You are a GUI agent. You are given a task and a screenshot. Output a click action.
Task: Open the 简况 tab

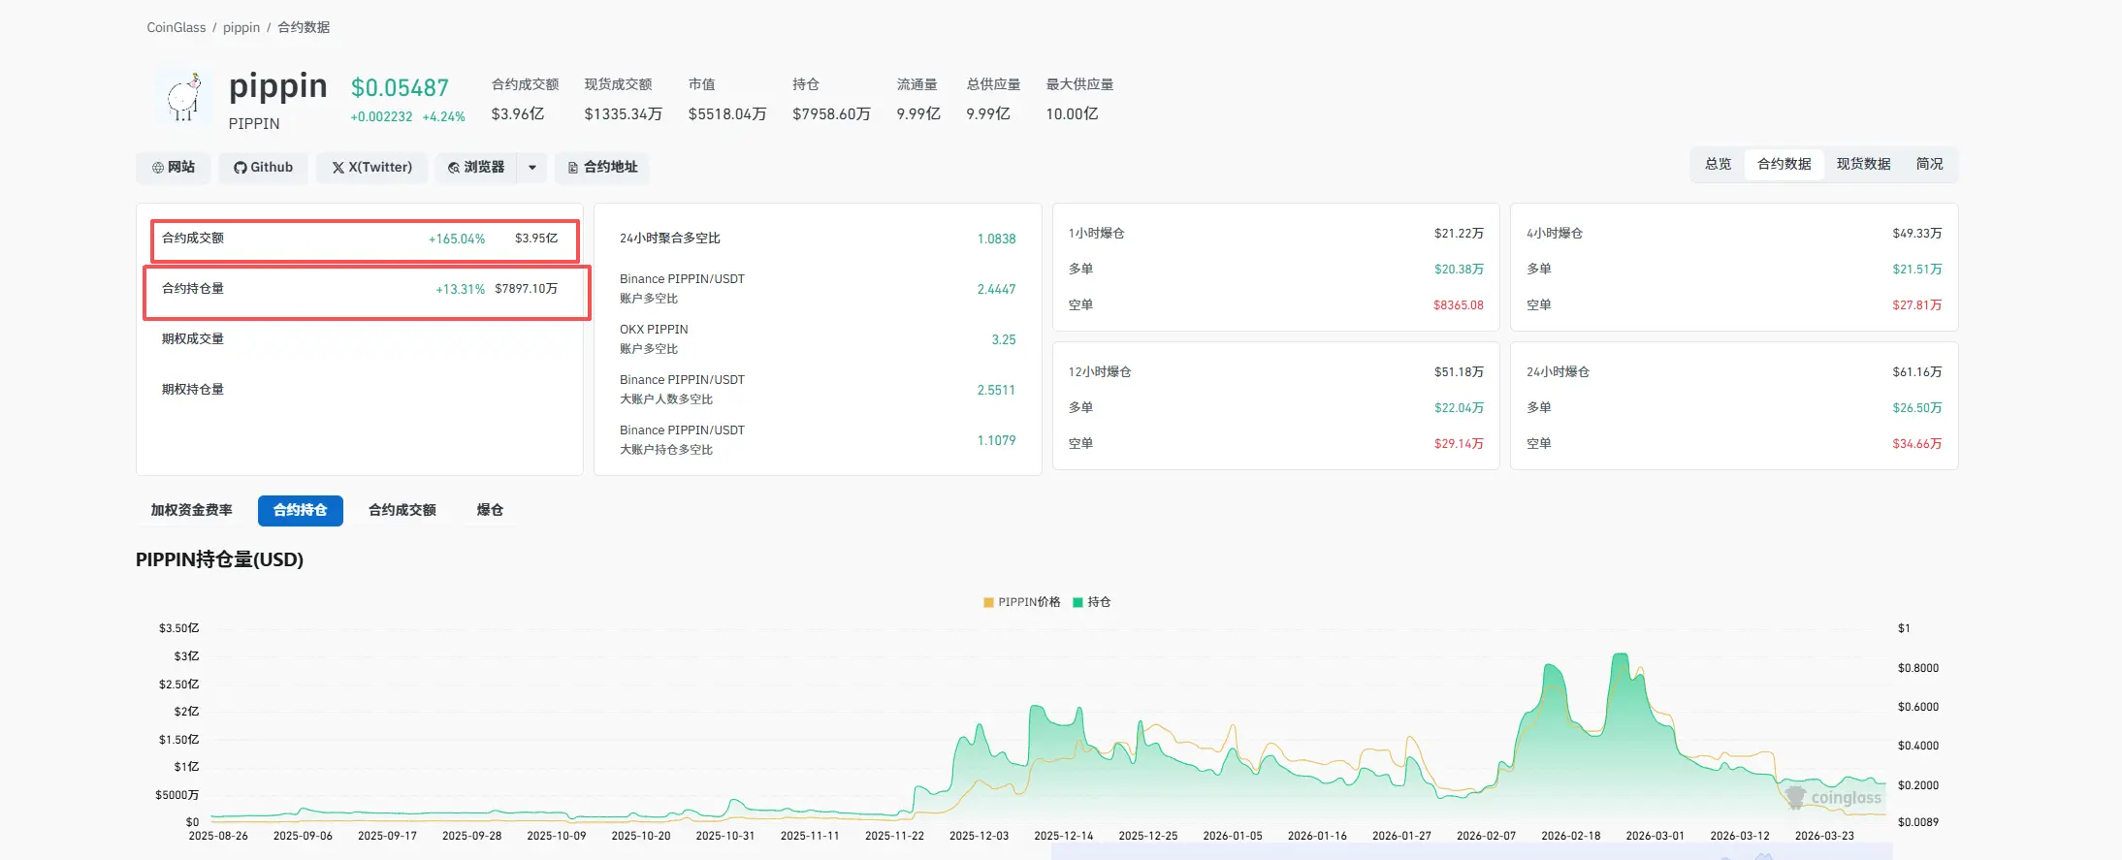1929,165
